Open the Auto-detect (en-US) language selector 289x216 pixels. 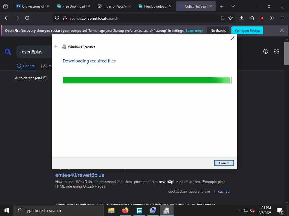31,78
